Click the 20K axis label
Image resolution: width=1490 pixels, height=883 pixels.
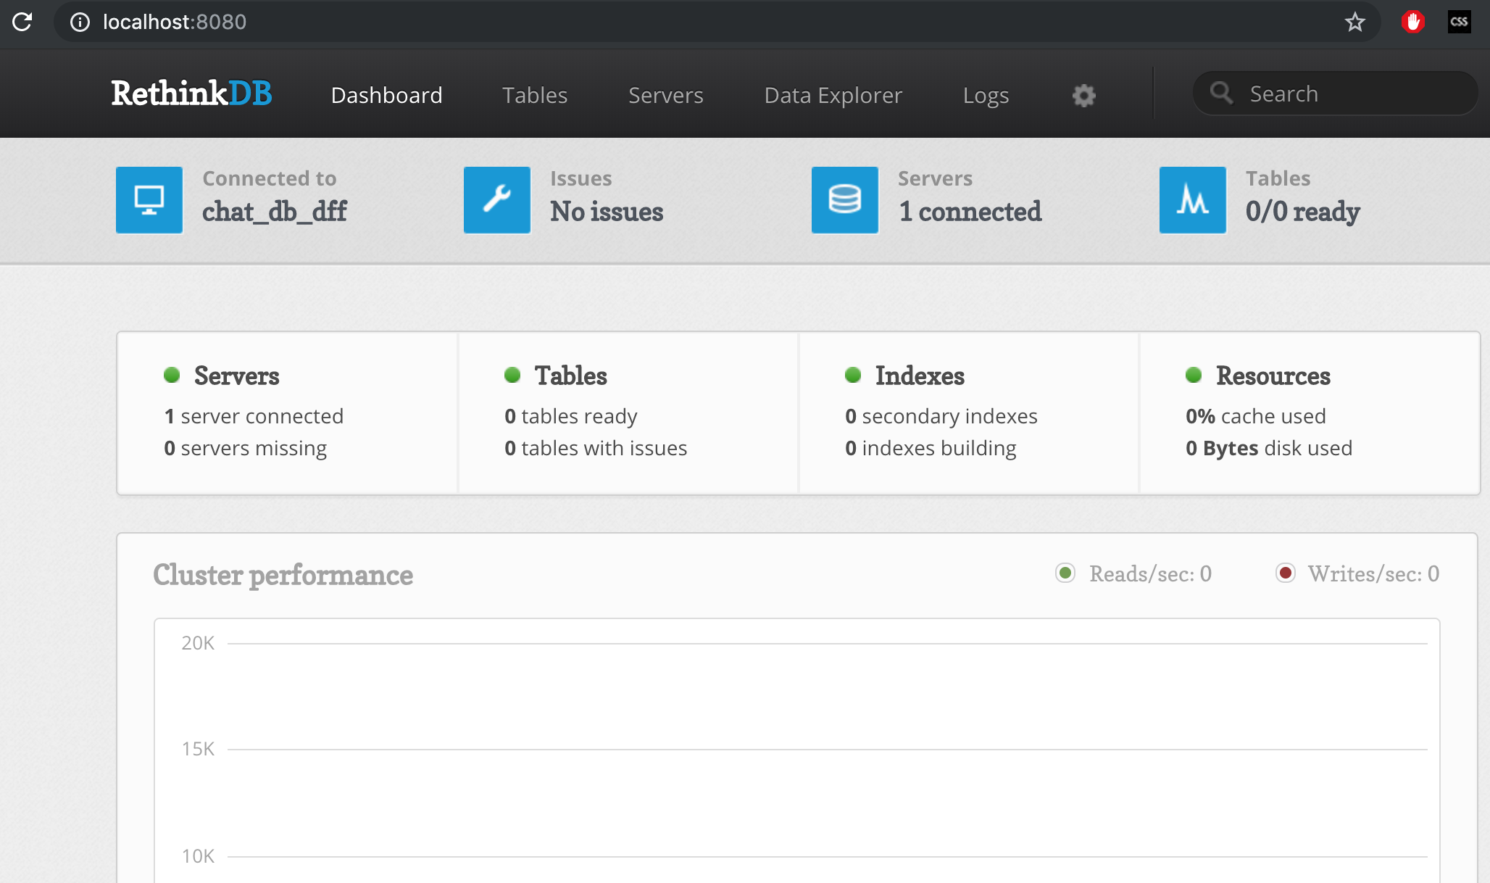click(198, 643)
